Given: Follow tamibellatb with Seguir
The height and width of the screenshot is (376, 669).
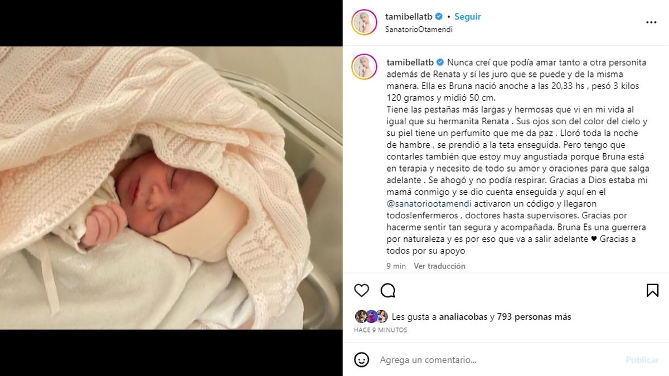Looking at the screenshot, I should coord(467,17).
